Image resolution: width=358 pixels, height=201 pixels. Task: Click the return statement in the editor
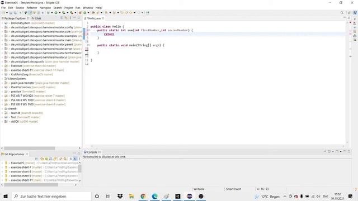(109, 34)
